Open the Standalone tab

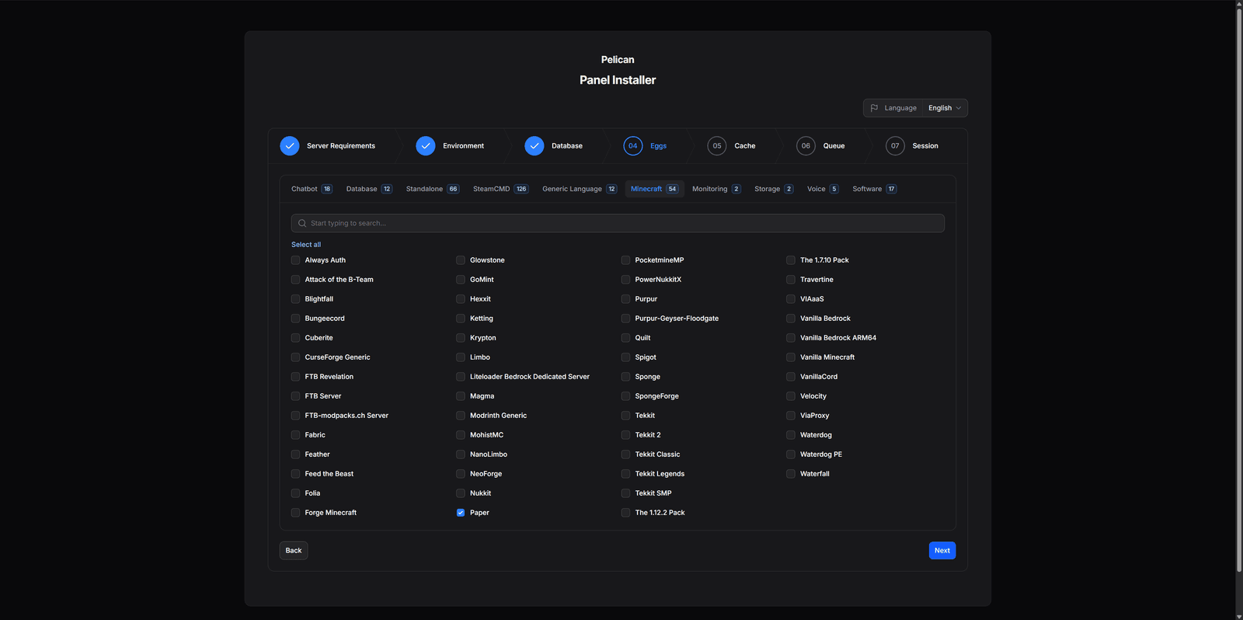pyautogui.click(x=433, y=189)
